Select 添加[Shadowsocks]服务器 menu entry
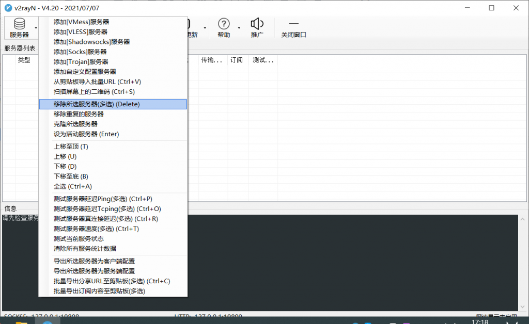Viewport: 529px width, 324px height. tap(91, 42)
